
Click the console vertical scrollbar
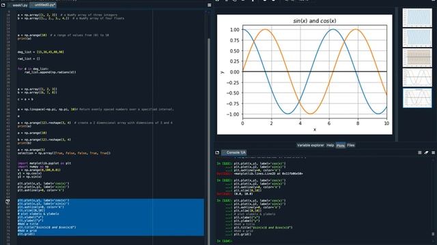tap(433, 234)
